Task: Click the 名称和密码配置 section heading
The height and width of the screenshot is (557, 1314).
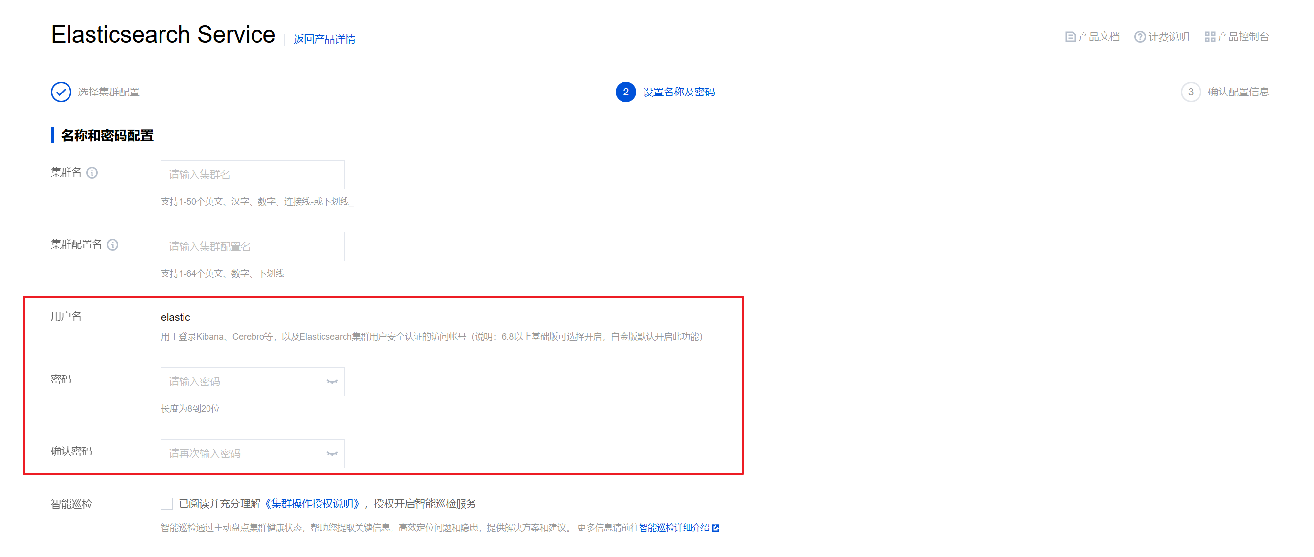Action: point(107,136)
